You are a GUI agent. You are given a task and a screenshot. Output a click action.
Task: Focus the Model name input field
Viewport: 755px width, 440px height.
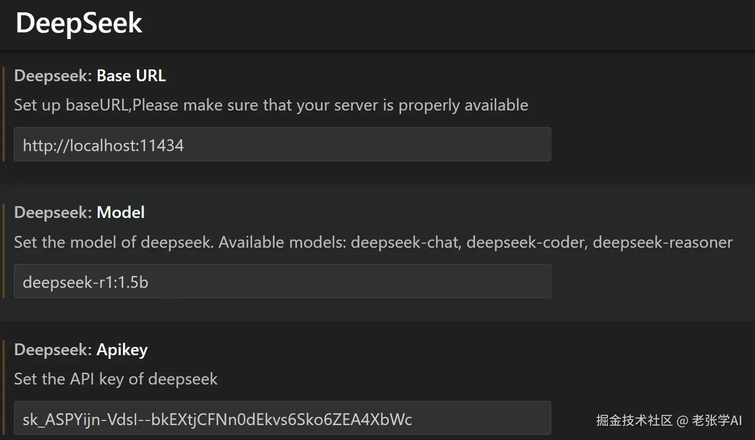(x=282, y=282)
